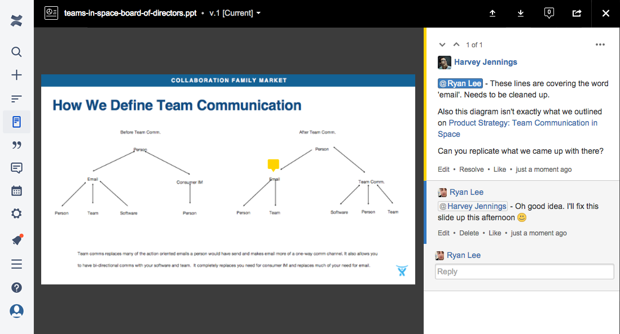Click the upload file icon in header
Image resolution: width=620 pixels, height=334 pixels.
(x=493, y=13)
